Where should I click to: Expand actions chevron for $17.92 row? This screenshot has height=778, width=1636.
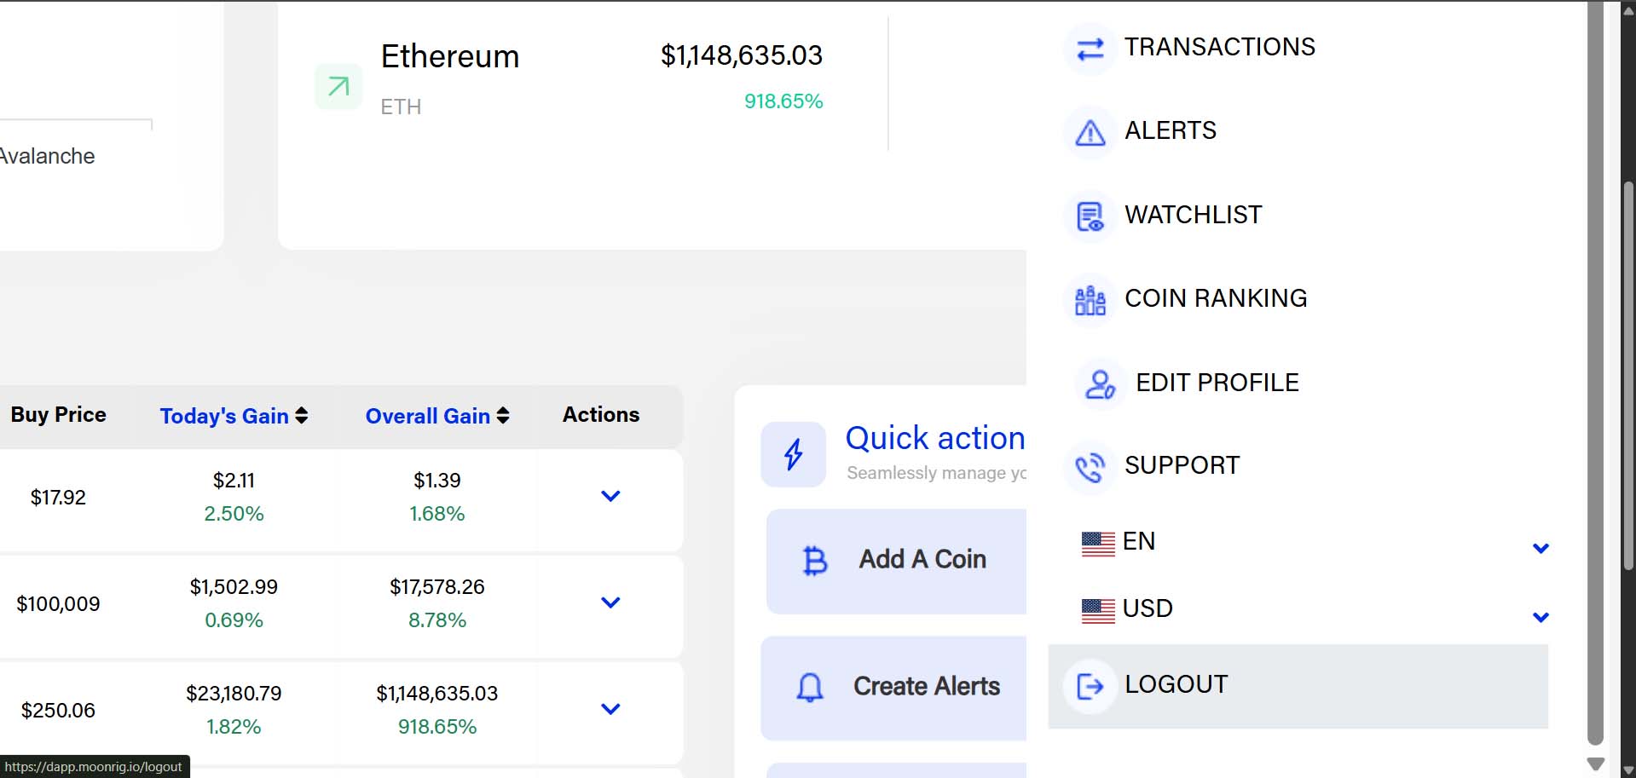click(x=610, y=496)
